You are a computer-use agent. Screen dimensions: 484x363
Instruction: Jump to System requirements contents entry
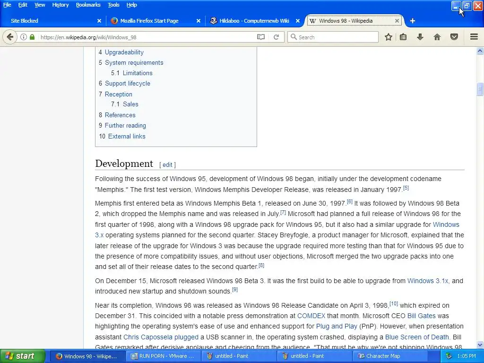pos(134,63)
